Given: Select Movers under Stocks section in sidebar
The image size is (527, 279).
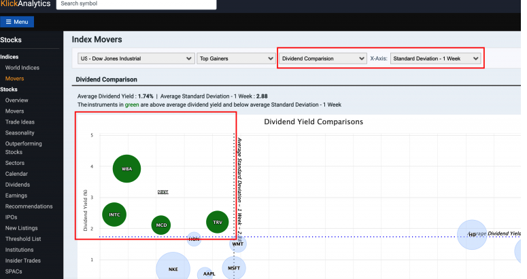Looking at the screenshot, I should 14,111.
